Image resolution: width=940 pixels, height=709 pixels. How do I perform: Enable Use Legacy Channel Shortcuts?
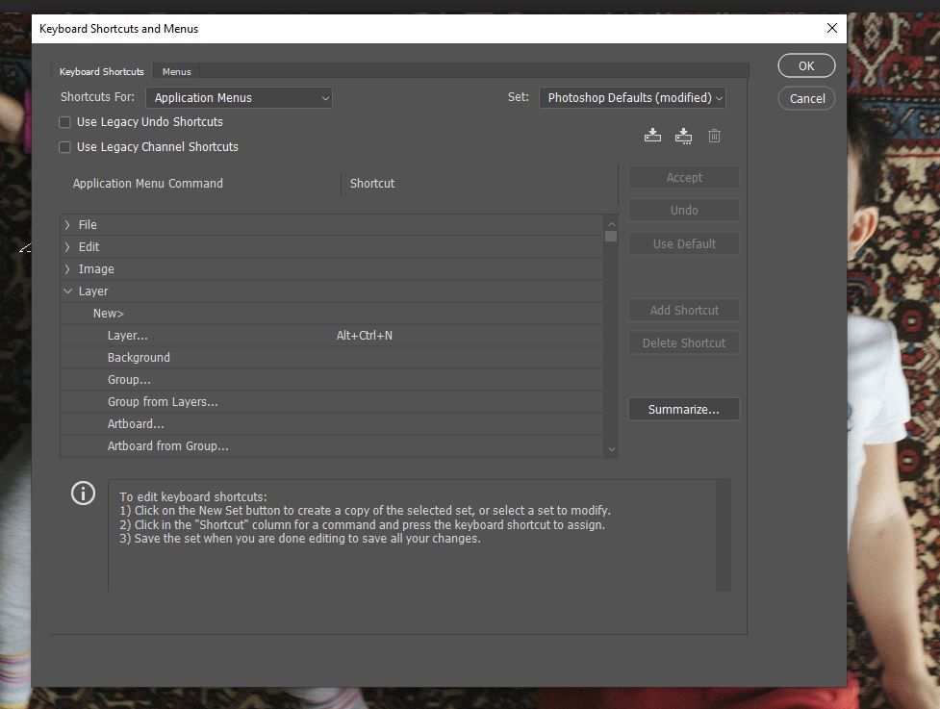pos(64,146)
